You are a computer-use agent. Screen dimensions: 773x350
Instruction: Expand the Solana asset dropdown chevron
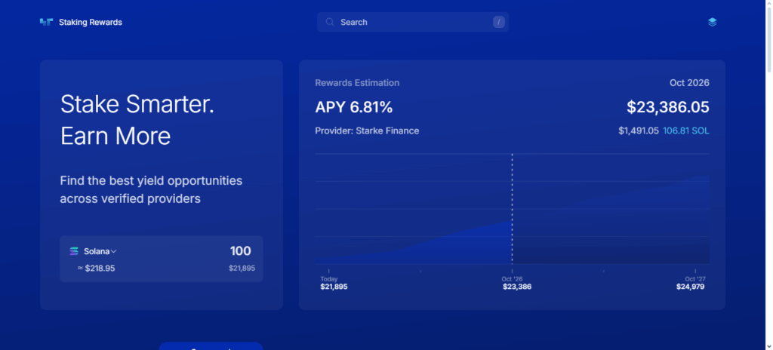click(114, 252)
